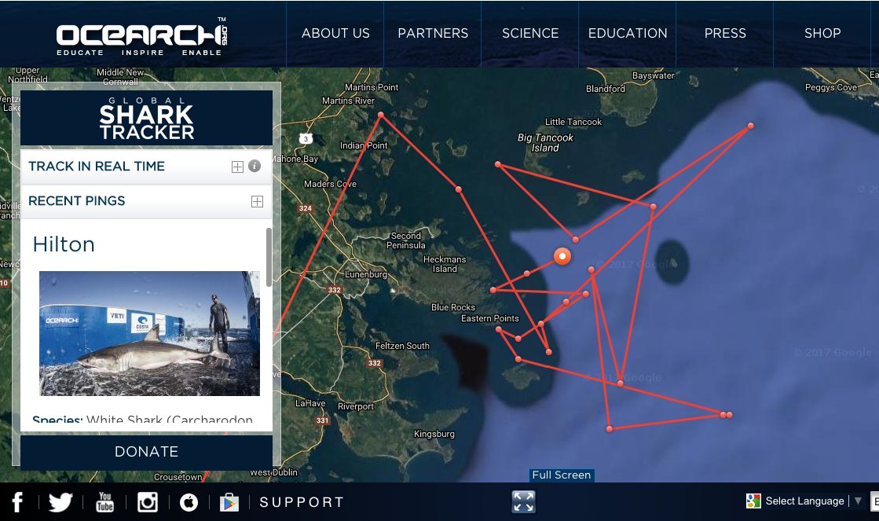Click the Kingsburg map label
The height and width of the screenshot is (521, 879).
tap(434, 434)
